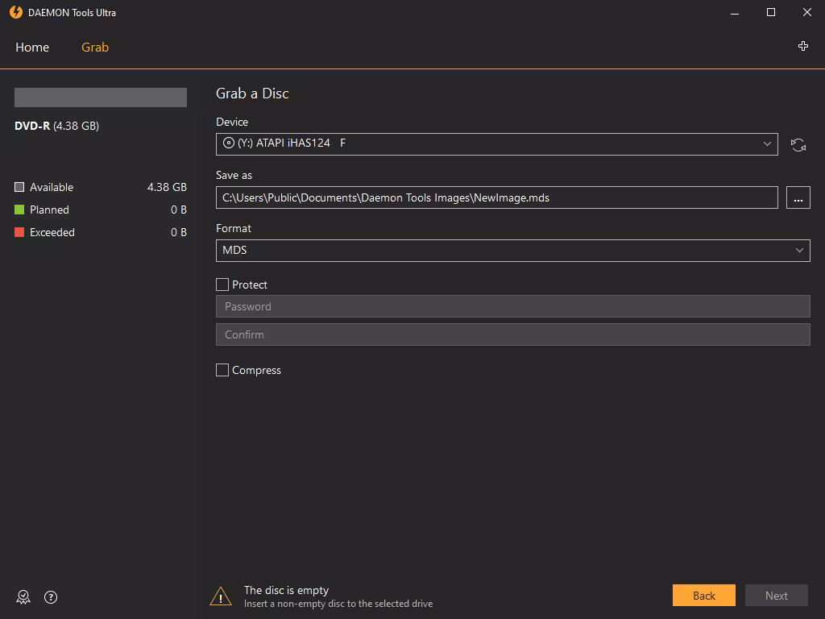Expand the Device drive dropdown
The image size is (825, 619).
coord(766,144)
